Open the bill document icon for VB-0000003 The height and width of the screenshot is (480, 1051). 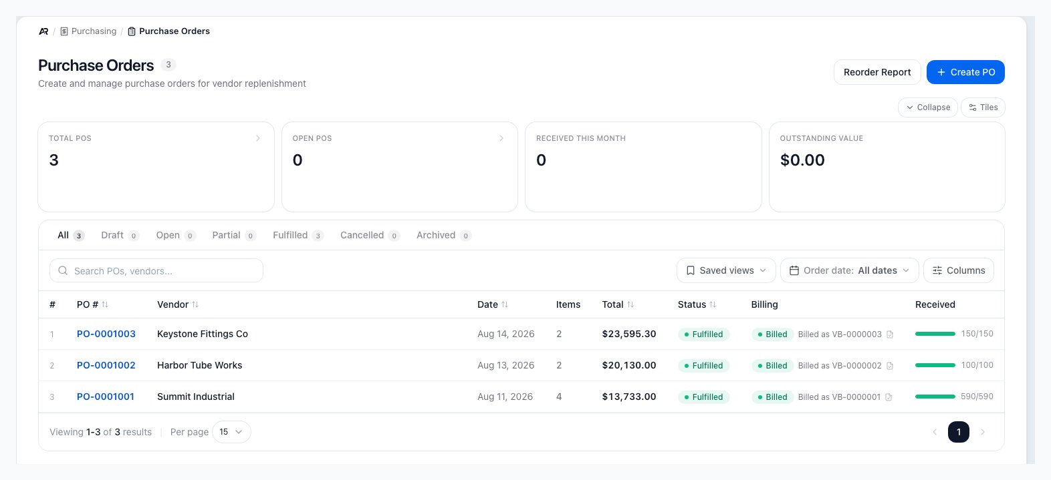click(x=890, y=334)
